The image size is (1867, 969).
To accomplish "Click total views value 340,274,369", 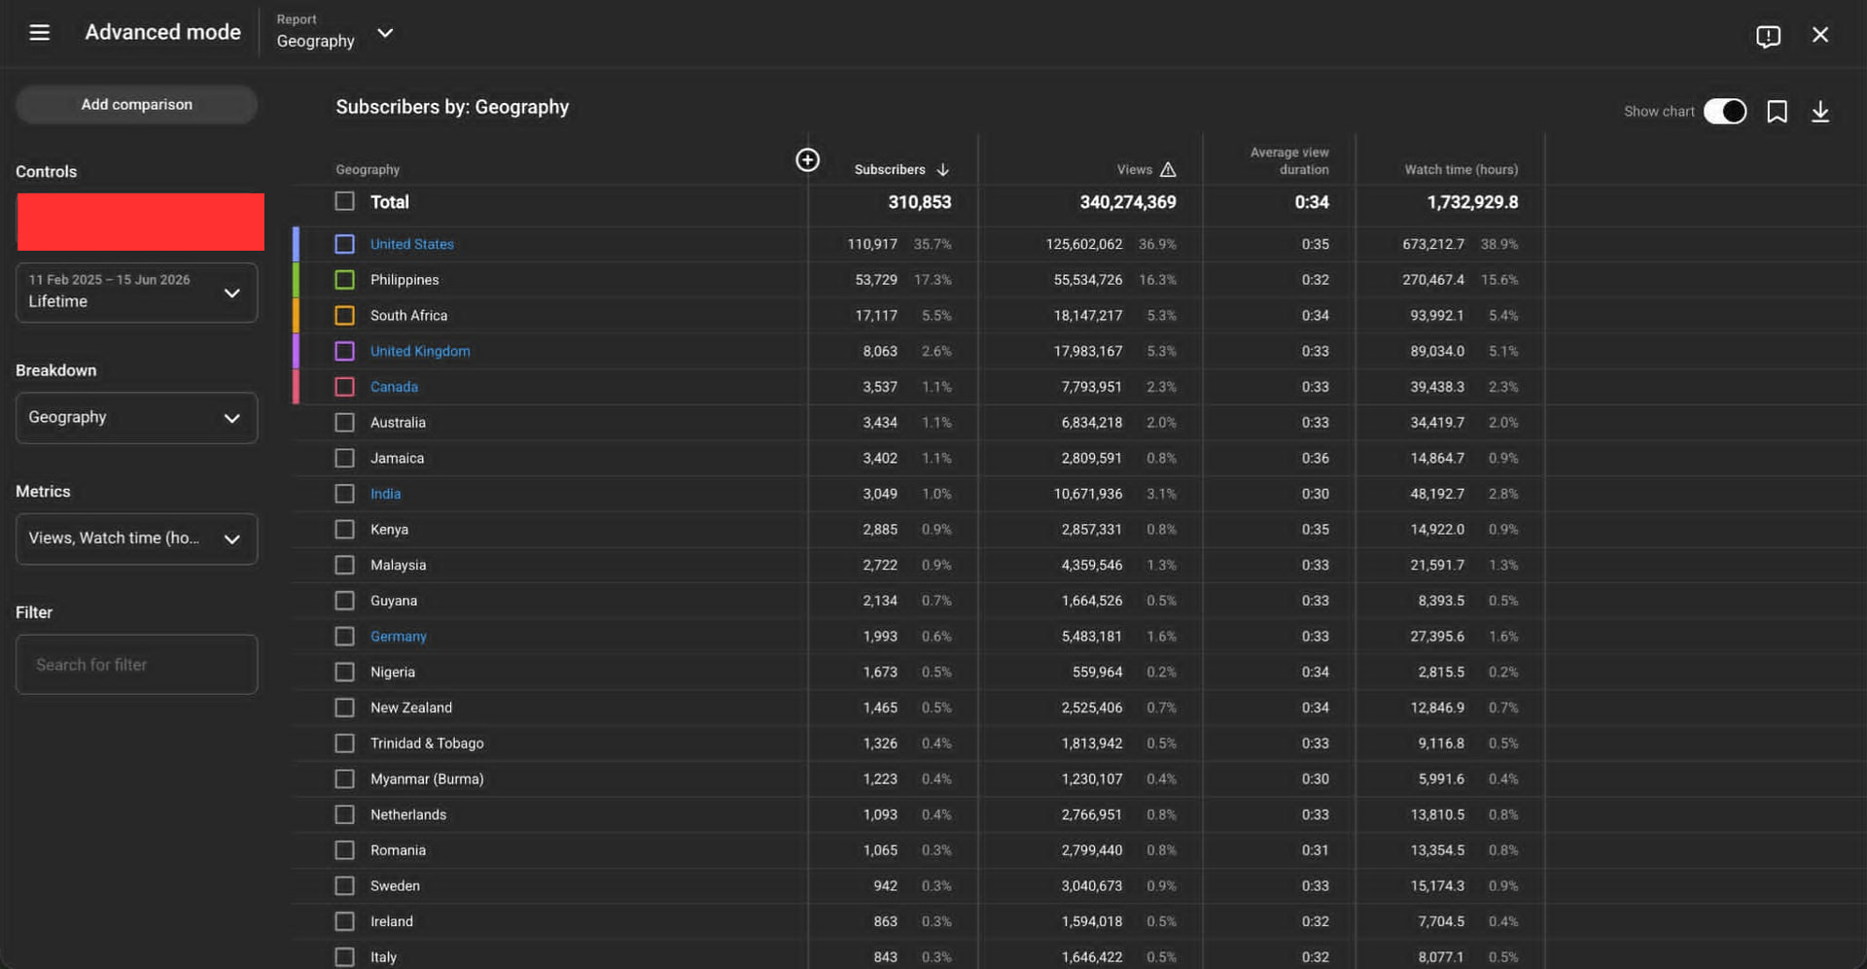I will click(x=1127, y=202).
